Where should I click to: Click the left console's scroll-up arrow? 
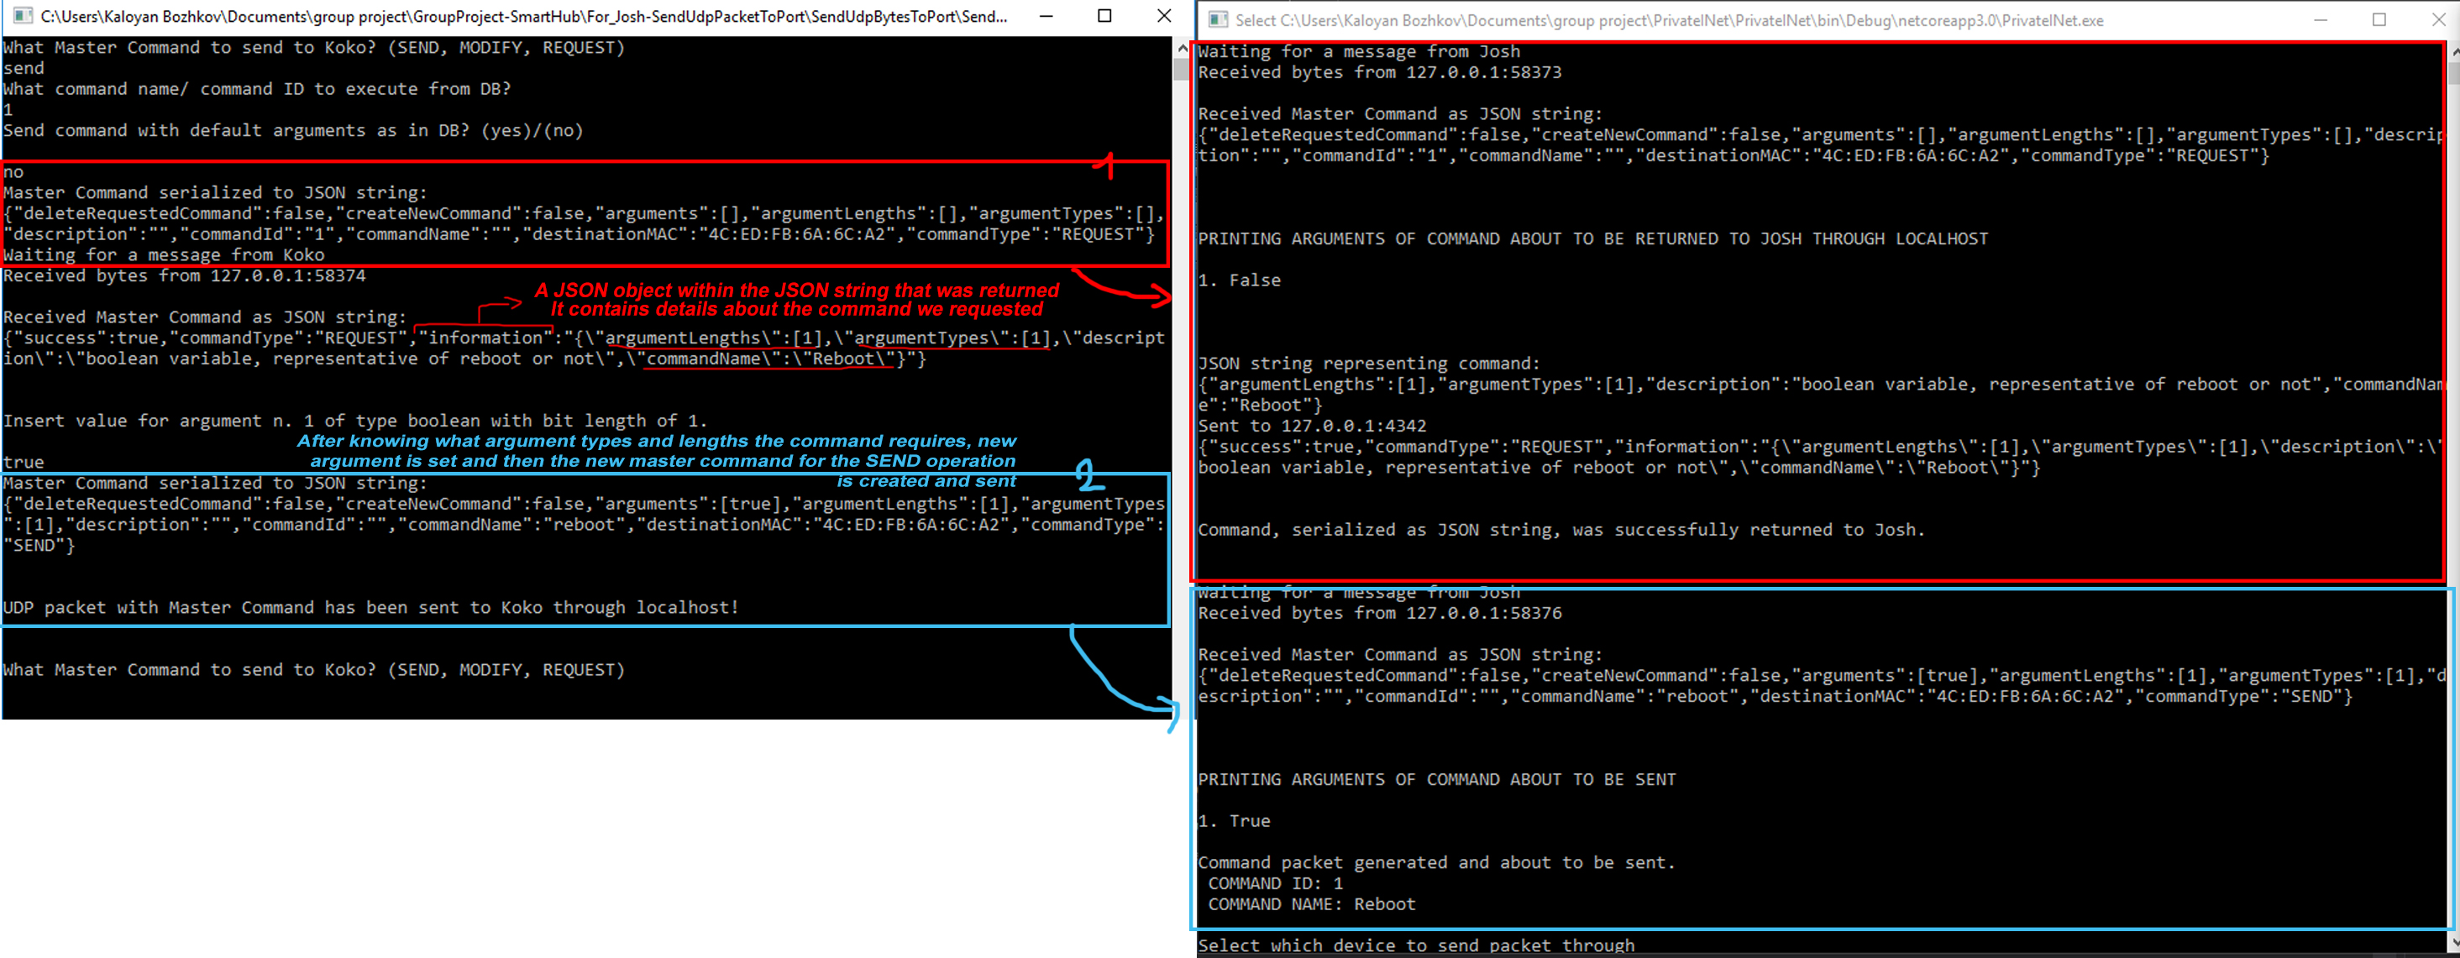1182,48
